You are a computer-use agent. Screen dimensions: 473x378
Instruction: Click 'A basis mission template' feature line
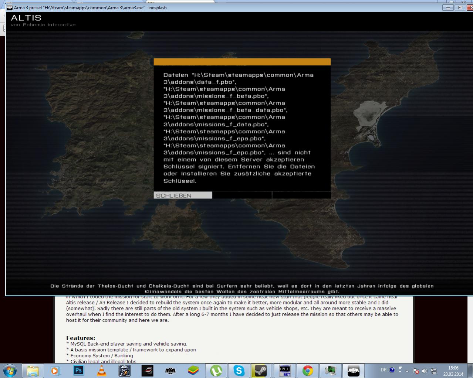pyautogui.click(x=131, y=350)
